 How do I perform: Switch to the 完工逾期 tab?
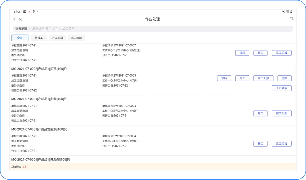tap(76, 38)
